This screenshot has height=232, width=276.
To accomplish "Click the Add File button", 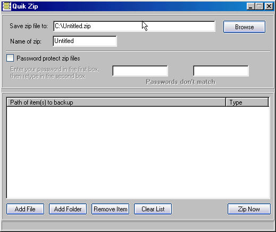I will pyautogui.click(x=25, y=209).
